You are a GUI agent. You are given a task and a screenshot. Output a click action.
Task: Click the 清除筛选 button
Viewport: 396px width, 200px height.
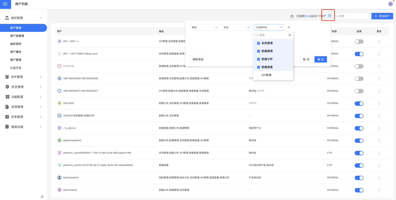198,59
